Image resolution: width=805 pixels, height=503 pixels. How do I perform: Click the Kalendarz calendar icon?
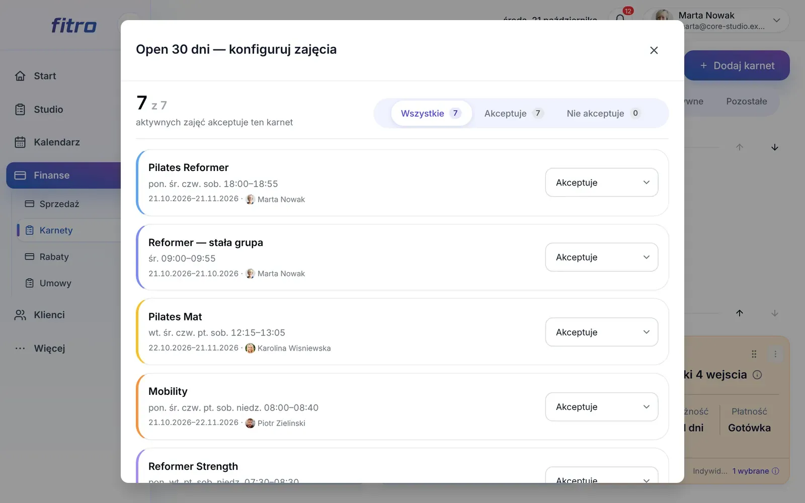[20, 142]
